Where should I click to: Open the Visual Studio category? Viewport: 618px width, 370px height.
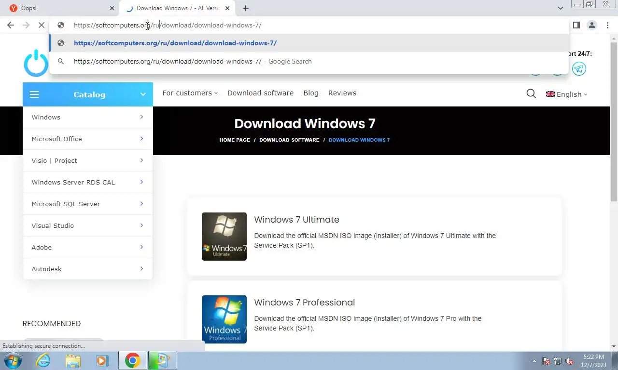(88, 225)
